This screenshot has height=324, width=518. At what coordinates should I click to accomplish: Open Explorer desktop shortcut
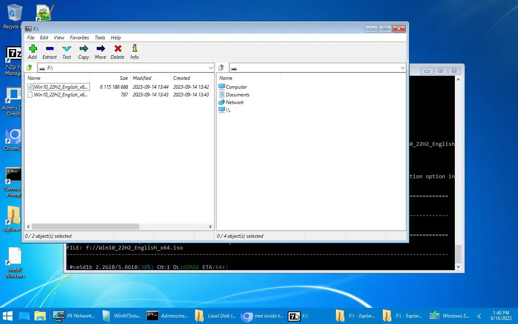tap(13, 219)
